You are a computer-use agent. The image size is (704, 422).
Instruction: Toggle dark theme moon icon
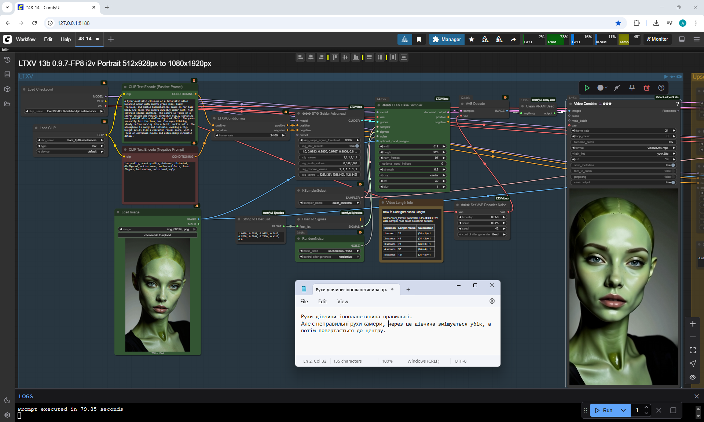[7, 400]
